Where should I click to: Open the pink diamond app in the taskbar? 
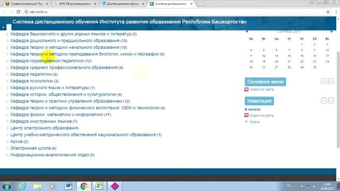coord(115,186)
